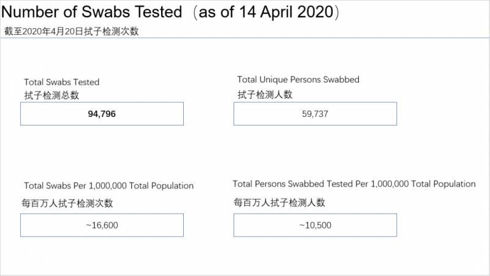Click the box showing ~16,600
Screen dimensions: 490x276
pyautogui.click(x=102, y=225)
